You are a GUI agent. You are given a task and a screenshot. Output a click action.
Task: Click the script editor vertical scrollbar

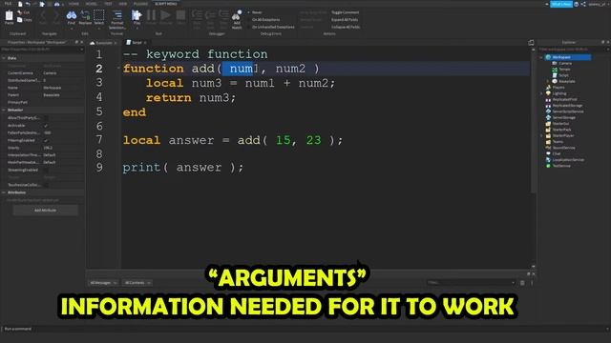[533, 121]
